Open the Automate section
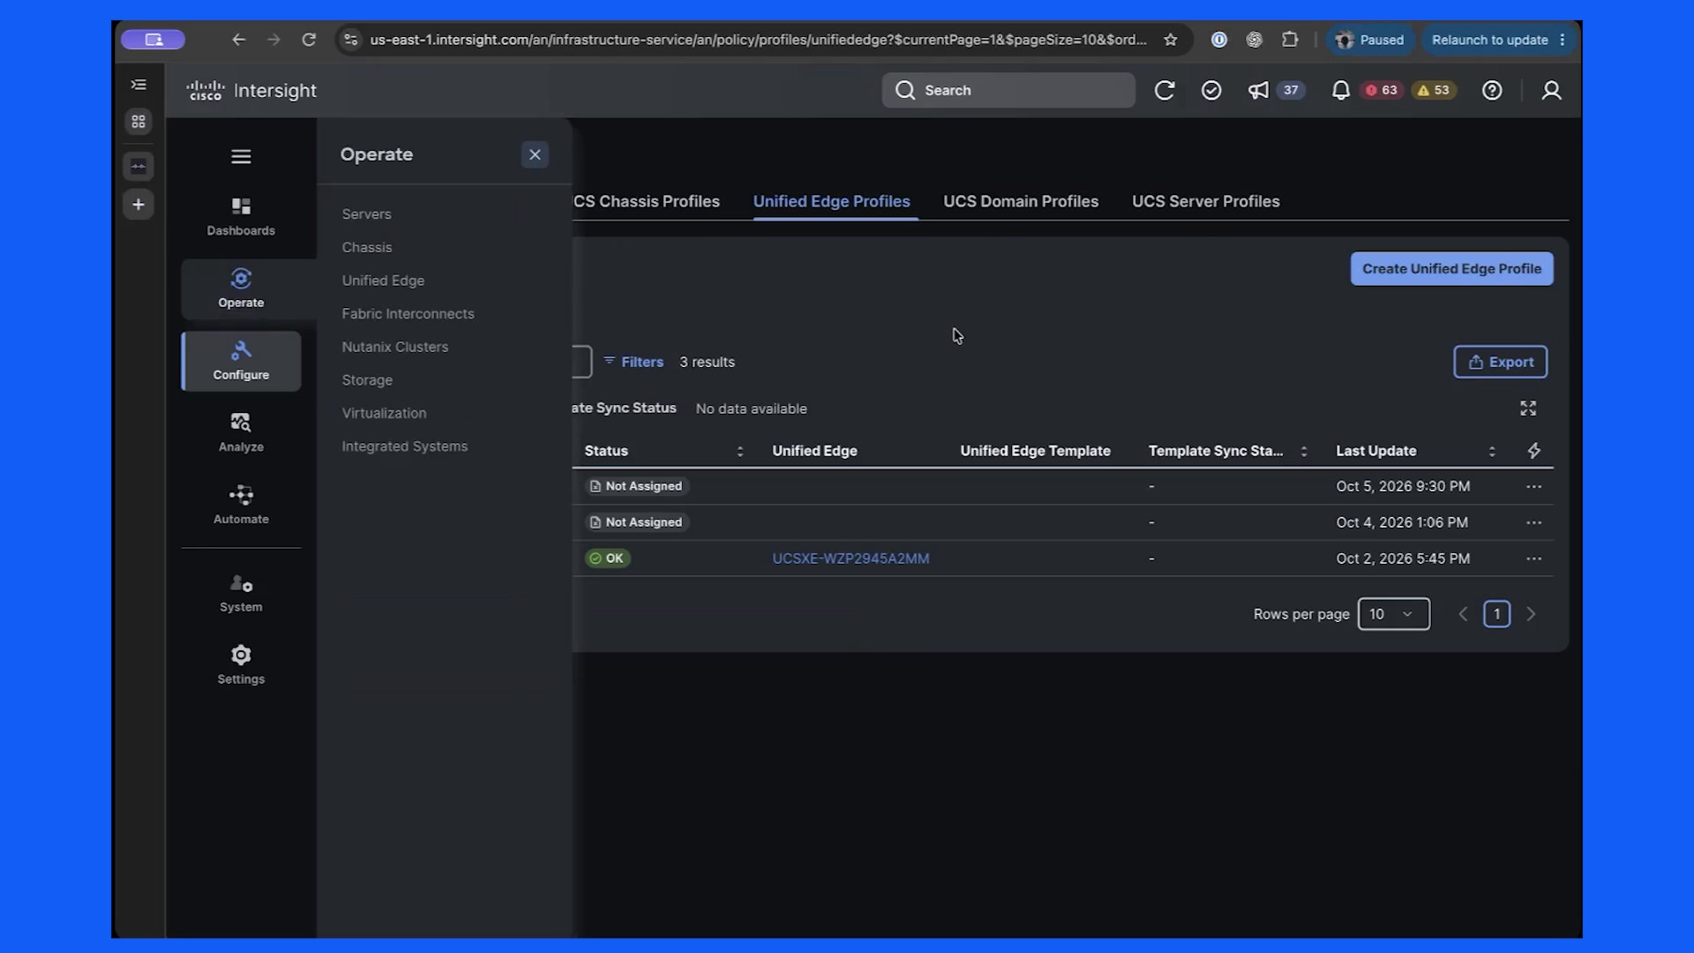 point(241,505)
